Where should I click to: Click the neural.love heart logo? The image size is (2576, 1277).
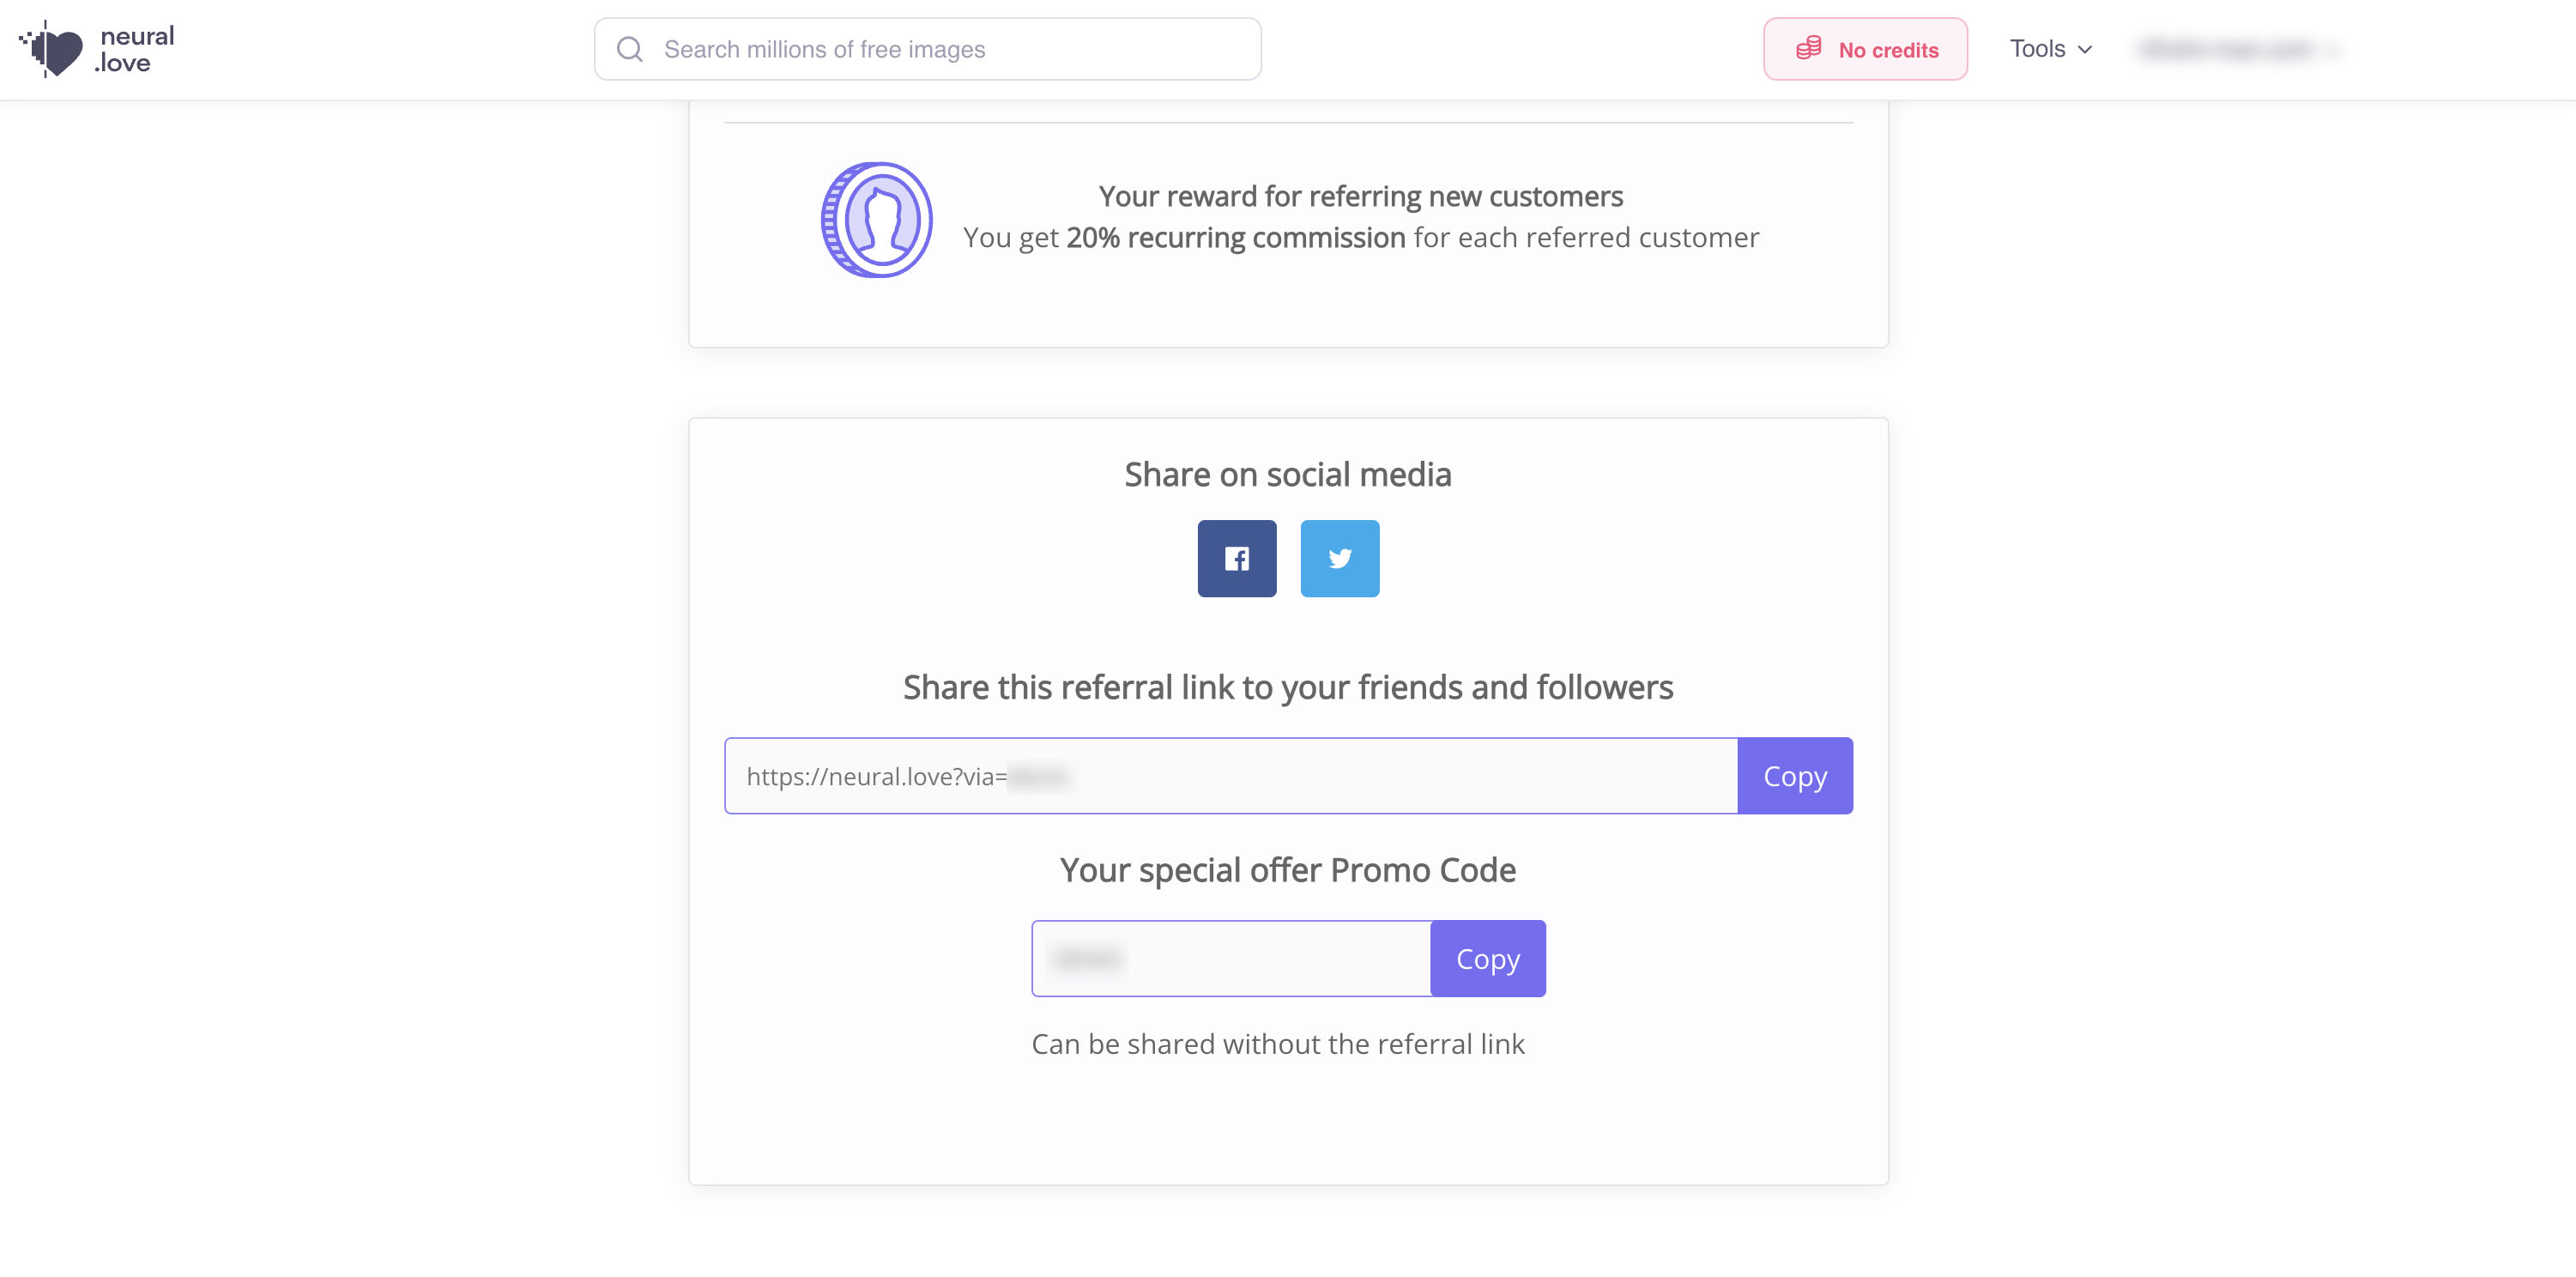coord(54,50)
